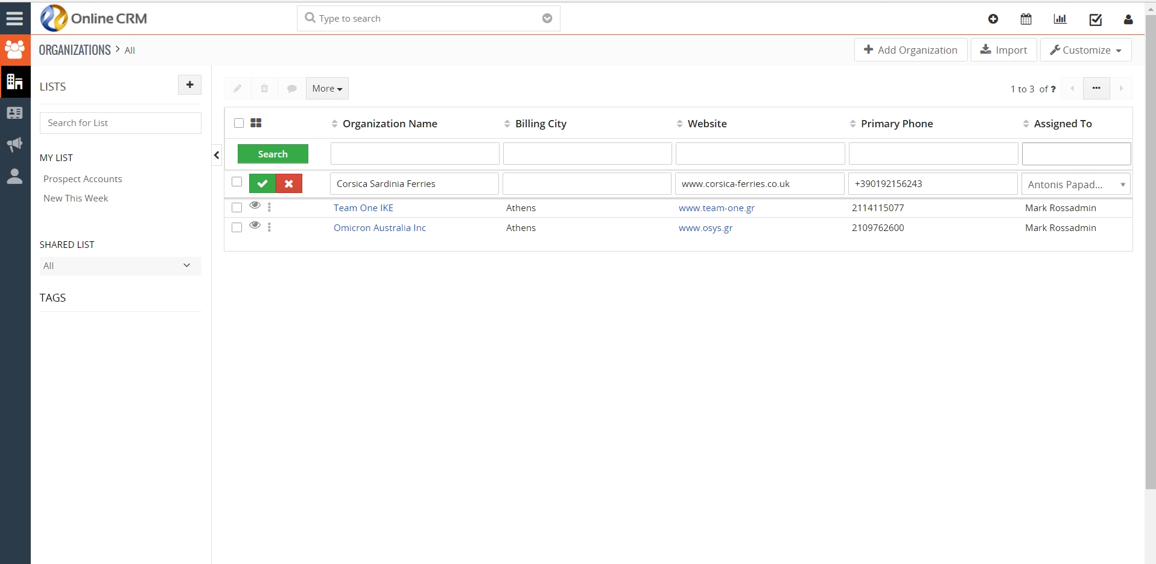The image size is (1156, 564).
Task: Click the comment bubble icon
Action: click(292, 89)
